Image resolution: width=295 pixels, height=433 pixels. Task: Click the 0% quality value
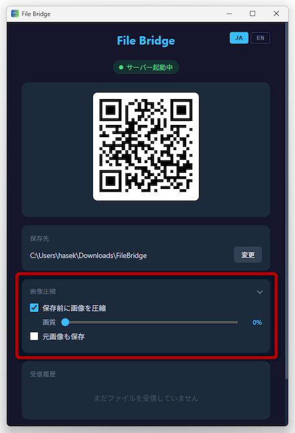[257, 322]
